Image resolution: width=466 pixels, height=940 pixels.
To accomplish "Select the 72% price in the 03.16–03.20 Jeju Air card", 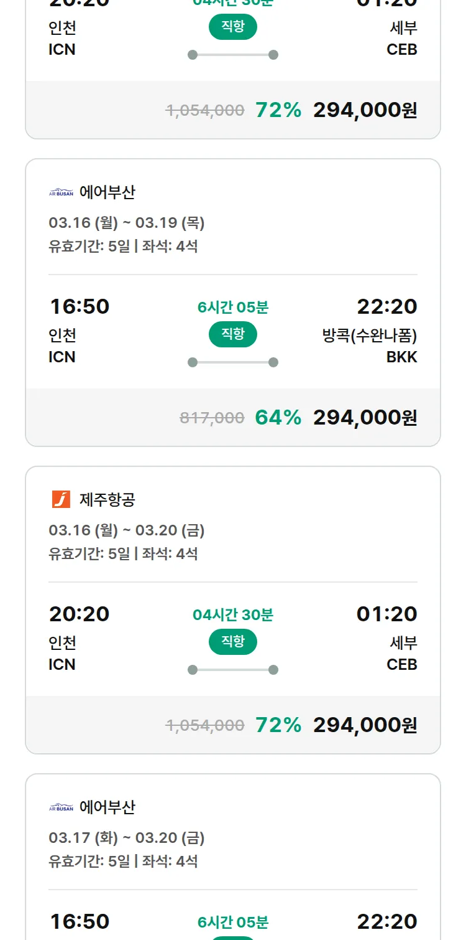I will [365, 725].
